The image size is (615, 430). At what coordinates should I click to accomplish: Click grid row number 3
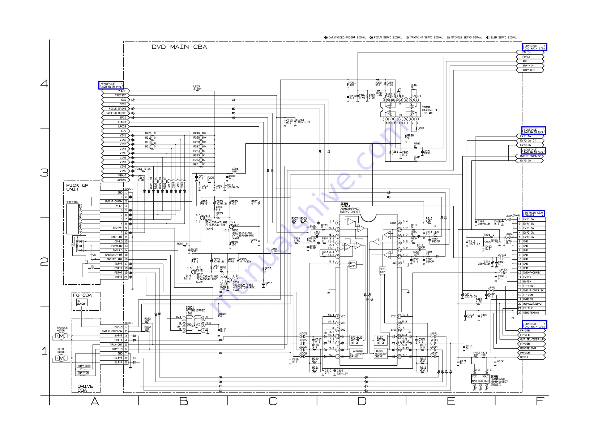point(44,173)
